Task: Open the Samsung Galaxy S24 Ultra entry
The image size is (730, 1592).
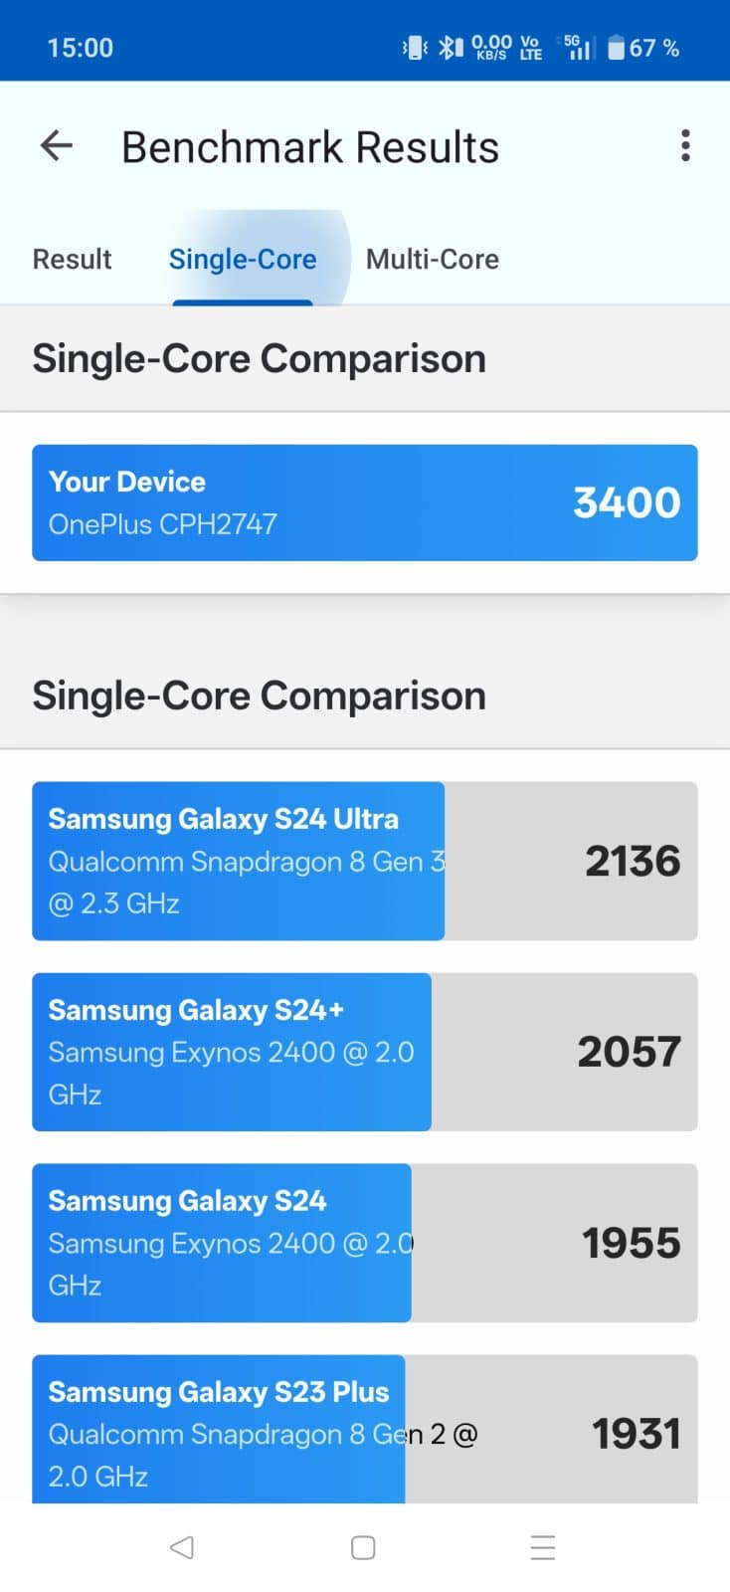Action: (x=364, y=861)
